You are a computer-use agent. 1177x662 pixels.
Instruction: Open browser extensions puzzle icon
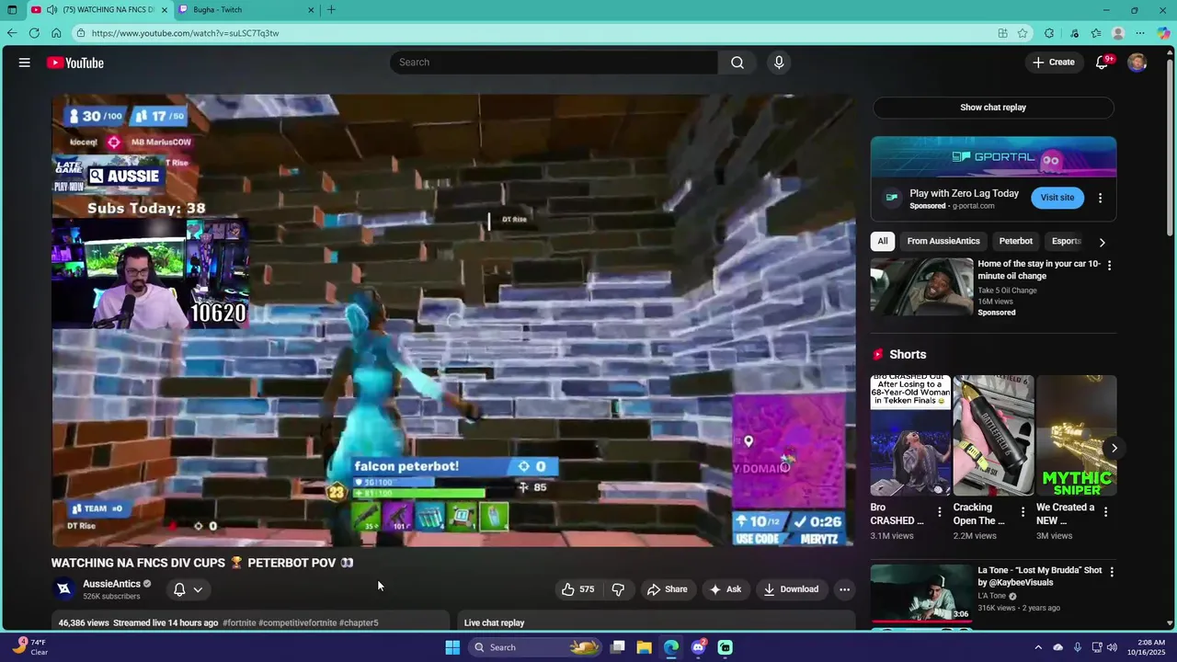pyautogui.click(x=1049, y=33)
